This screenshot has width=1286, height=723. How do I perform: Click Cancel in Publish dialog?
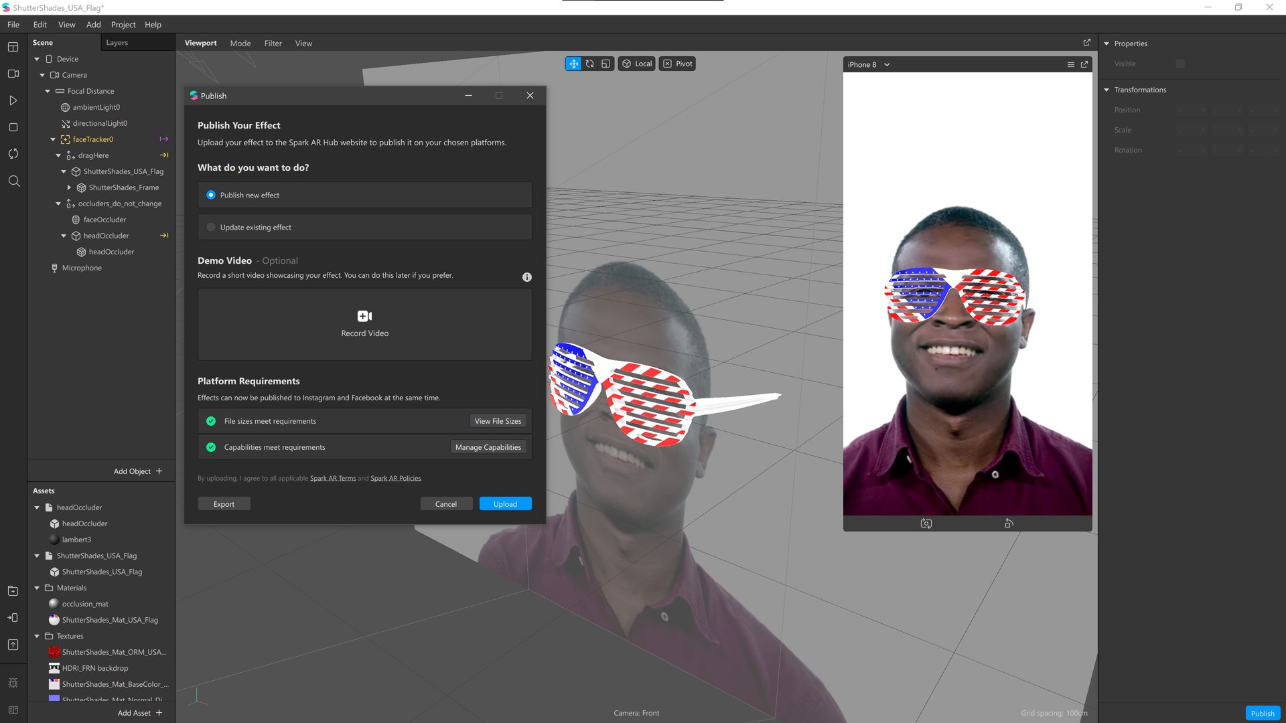pos(446,504)
